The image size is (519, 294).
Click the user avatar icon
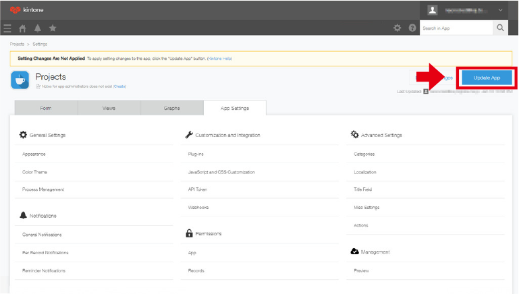[x=433, y=10]
